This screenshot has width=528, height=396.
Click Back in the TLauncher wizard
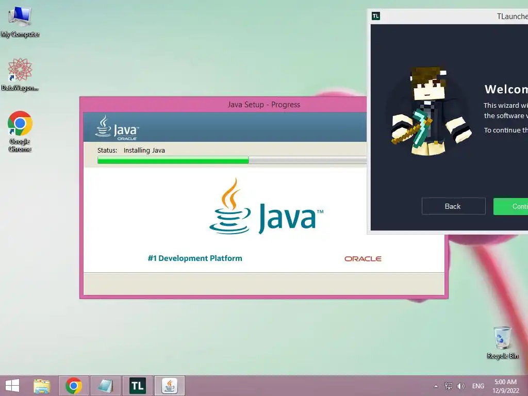[453, 206]
